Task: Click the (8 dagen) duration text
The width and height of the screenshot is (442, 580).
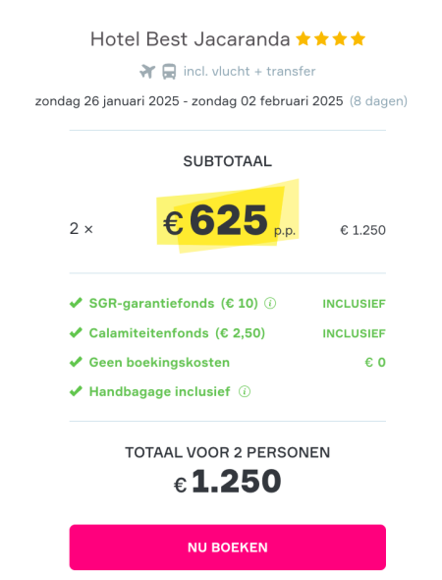Action: [x=378, y=101]
